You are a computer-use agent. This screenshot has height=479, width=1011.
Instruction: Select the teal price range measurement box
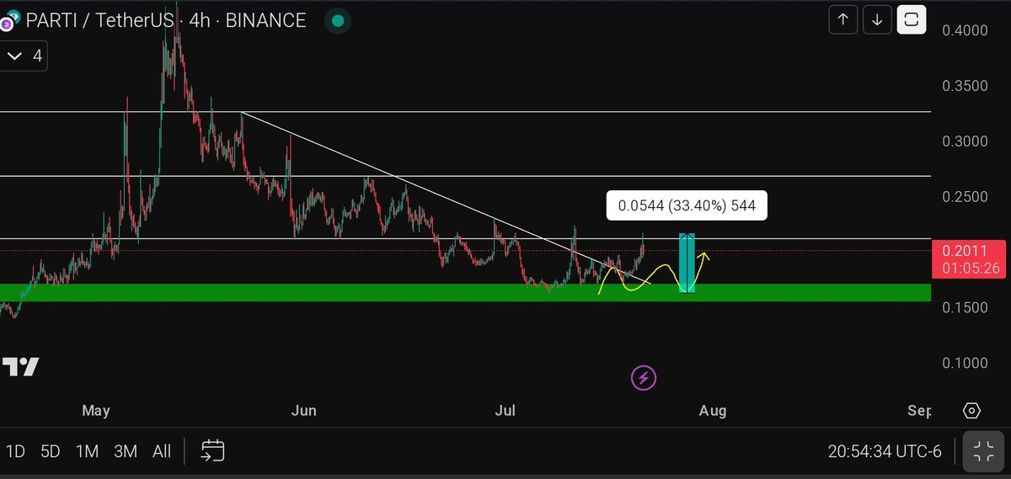[687, 263]
